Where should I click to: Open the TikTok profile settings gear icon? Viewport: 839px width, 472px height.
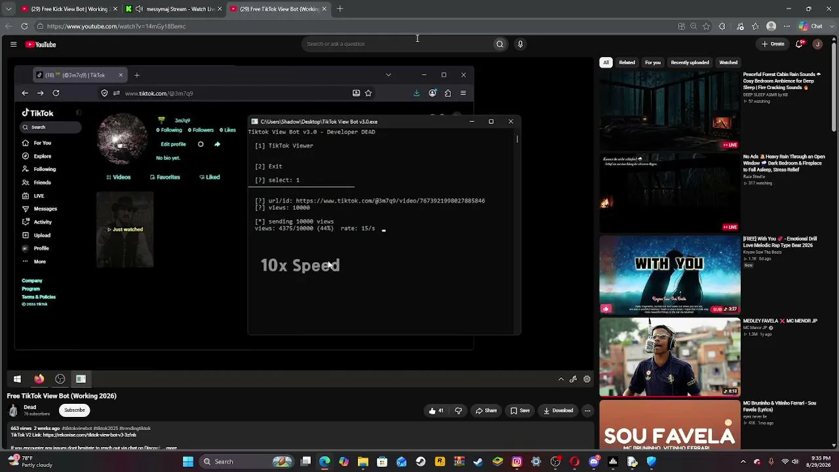(x=201, y=144)
